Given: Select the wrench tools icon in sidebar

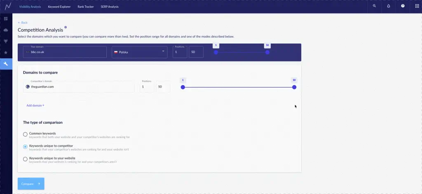Looking at the screenshot, I should (x=6, y=64).
